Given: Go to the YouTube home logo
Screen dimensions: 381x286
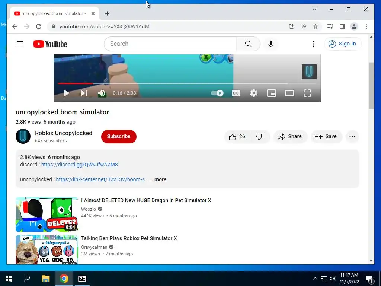Looking at the screenshot, I should click(50, 44).
